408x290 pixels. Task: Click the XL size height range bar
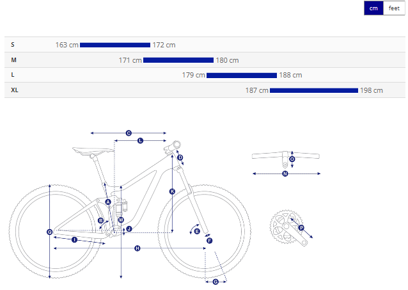tap(314, 90)
